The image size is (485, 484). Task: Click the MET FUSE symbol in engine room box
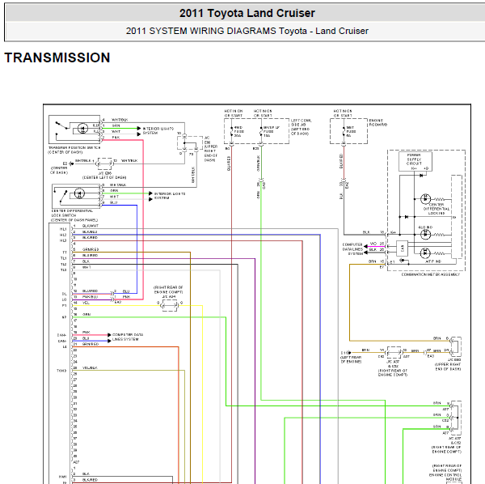(x=344, y=132)
